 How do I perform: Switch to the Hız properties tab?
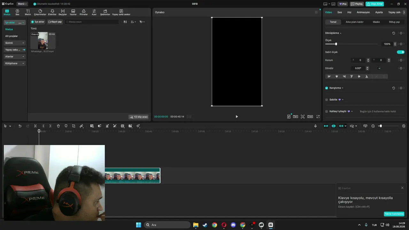(x=349, y=12)
